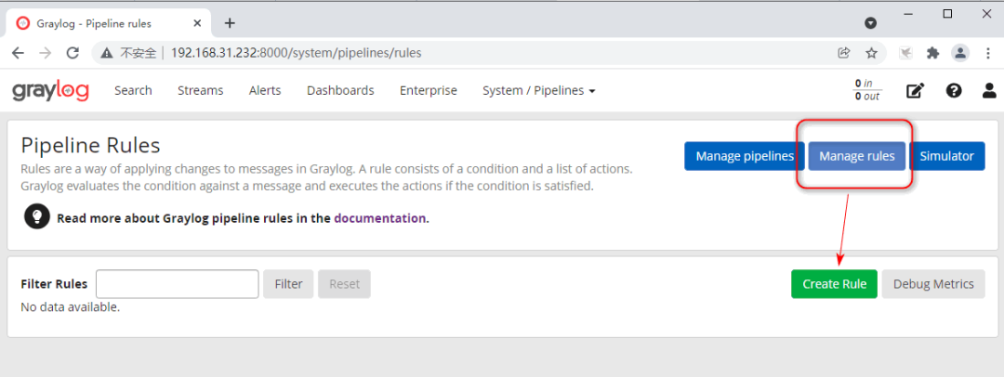Open the Chrome three-dot menu
Screen dimensions: 1004x377
(x=987, y=53)
